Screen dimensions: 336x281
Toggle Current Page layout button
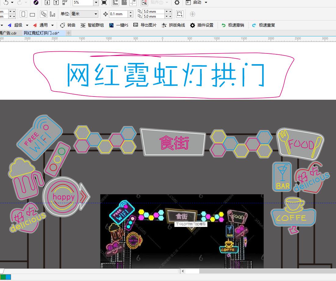point(52,14)
